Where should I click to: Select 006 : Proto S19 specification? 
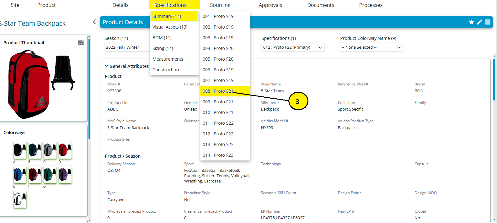point(225,70)
